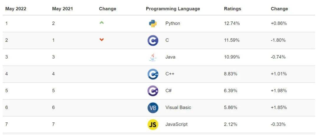
Task: Click the Visual Basic VB icon
Action: 153,108
